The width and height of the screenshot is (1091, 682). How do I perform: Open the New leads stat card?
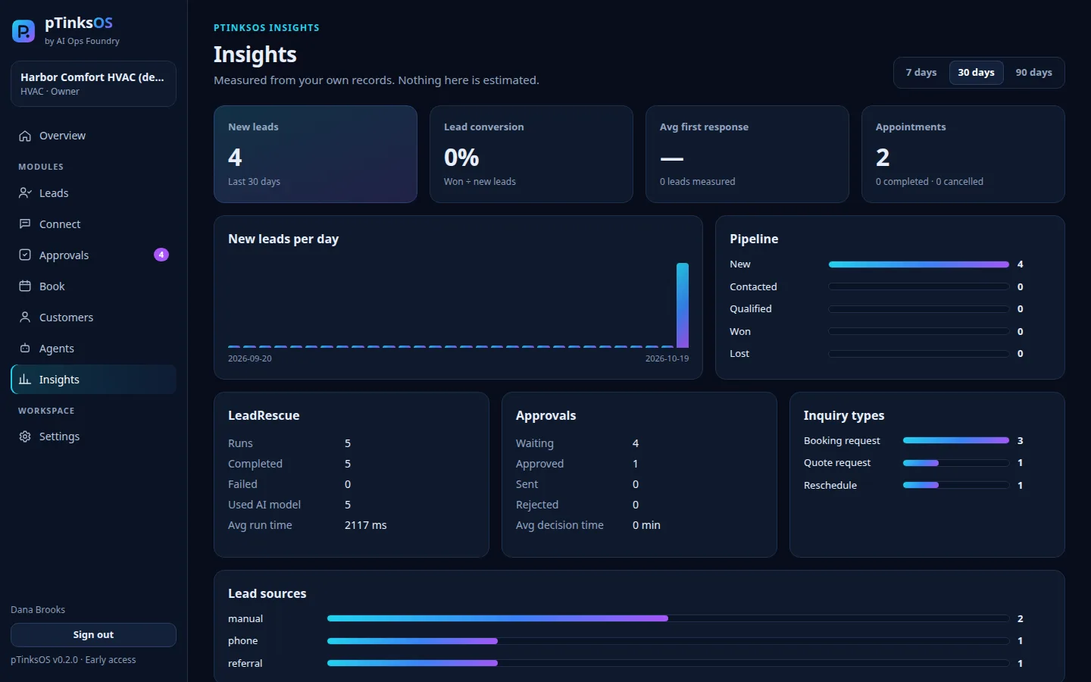pos(315,154)
